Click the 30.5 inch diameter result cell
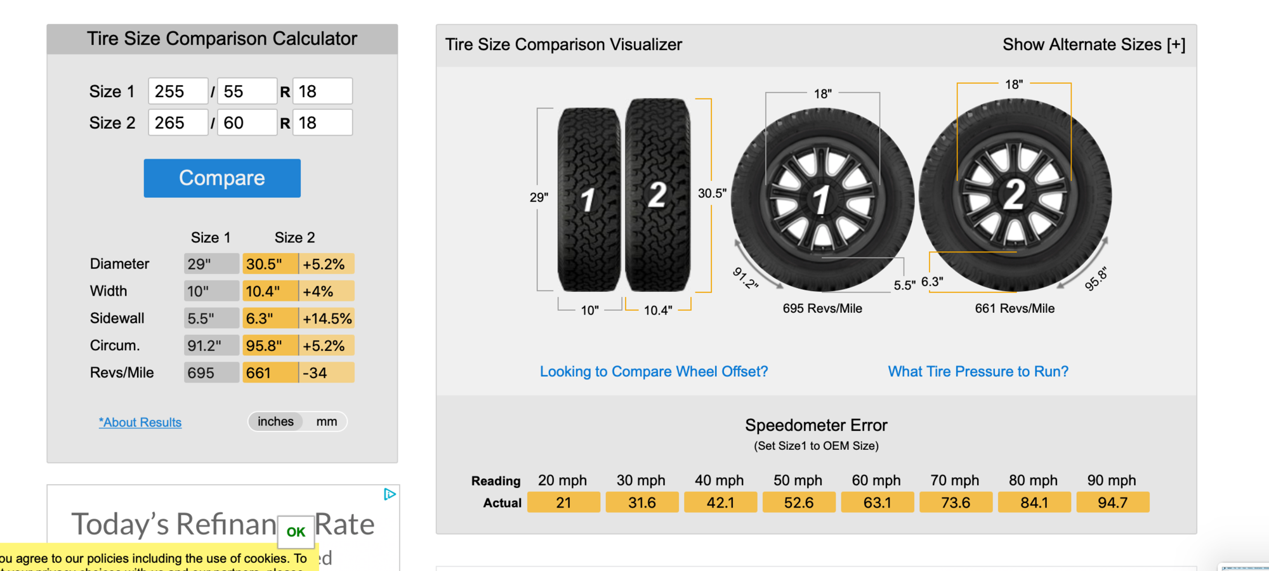The image size is (1269, 571). [x=270, y=263]
